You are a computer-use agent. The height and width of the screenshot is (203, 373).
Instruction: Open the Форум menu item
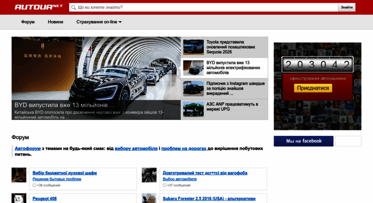tap(28, 22)
